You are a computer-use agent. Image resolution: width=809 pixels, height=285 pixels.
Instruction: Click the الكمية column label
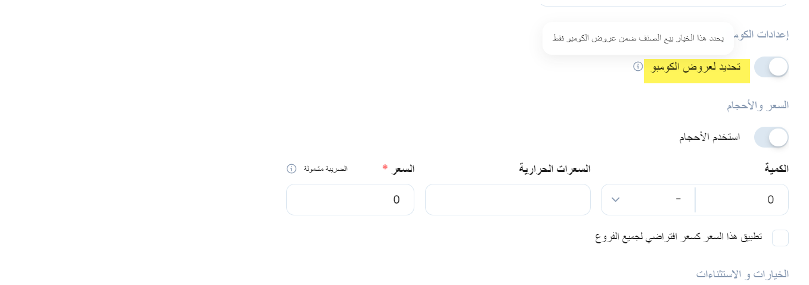click(x=776, y=168)
